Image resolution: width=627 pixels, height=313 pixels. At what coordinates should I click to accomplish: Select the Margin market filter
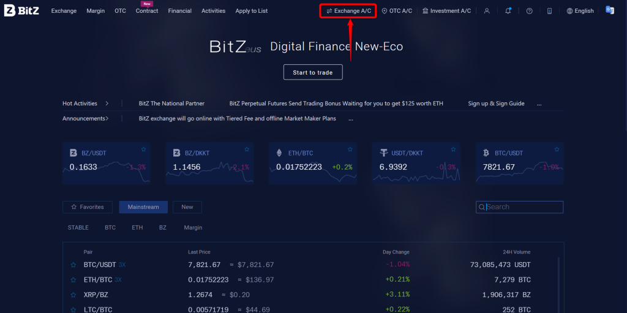(x=193, y=227)
